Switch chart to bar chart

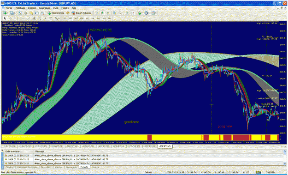[x=97, y=13]
